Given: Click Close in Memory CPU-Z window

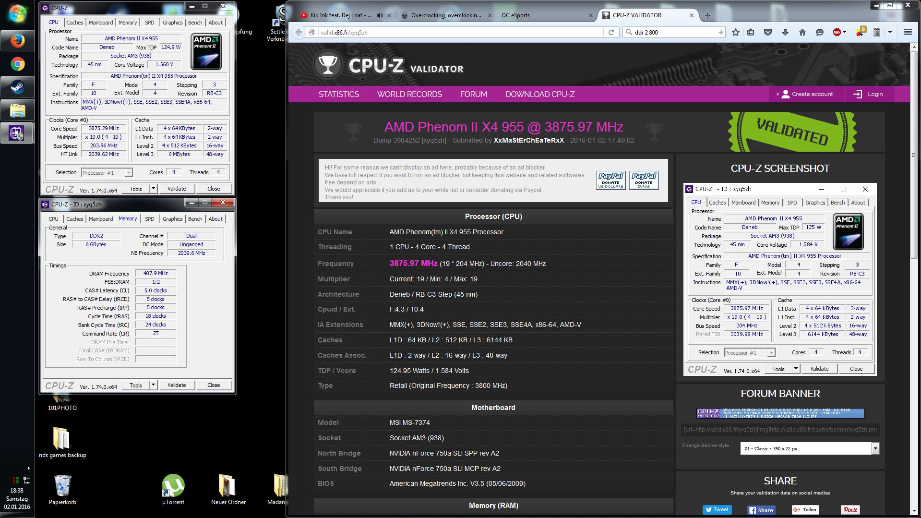Looking at the screenshot, I should tap(214, 385).
